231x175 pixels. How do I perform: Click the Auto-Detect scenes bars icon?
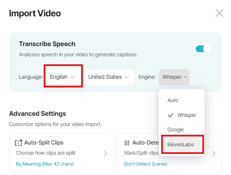point(127,143)
